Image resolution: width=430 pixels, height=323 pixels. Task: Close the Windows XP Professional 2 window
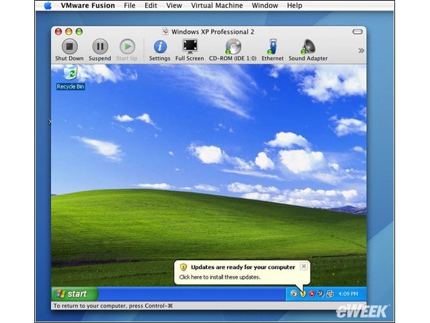coord(58,32)
